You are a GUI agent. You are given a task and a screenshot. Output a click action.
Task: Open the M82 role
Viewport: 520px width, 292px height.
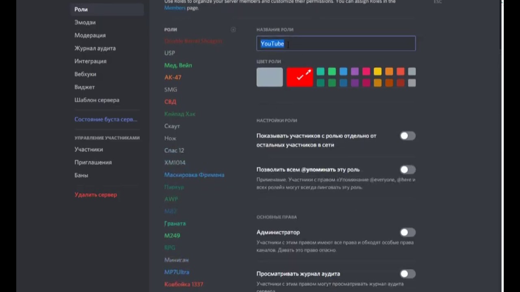pos(170,211)
